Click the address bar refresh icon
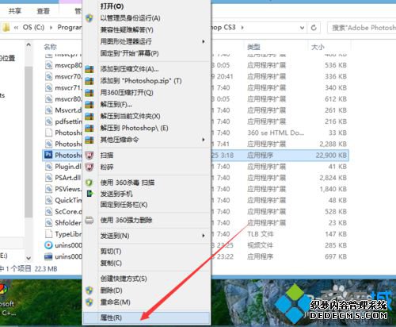This screenshot has width=396, height=327. [x=314, y=28]
